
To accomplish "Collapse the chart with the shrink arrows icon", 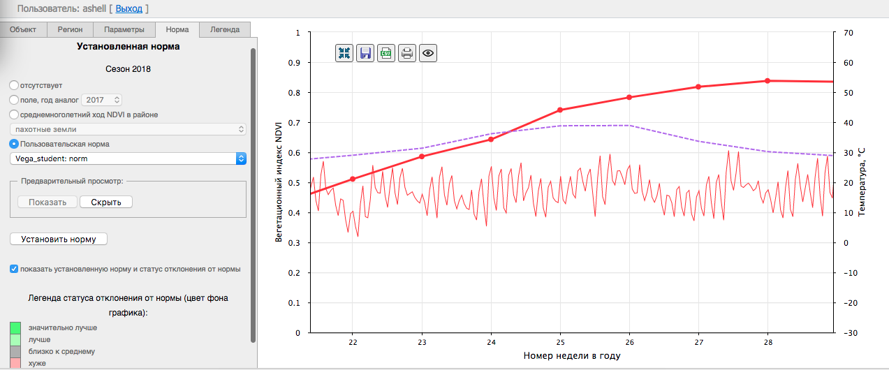I will pyautogui.click(x=344, y=53).
